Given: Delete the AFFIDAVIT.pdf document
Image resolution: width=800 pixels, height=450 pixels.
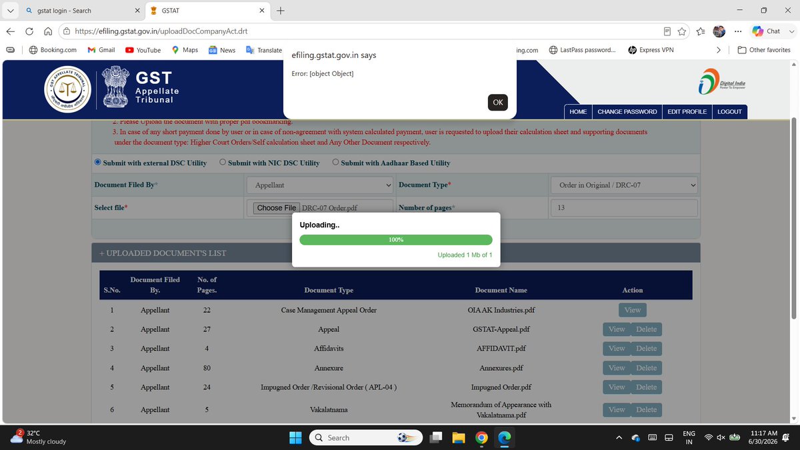Looking at the screenshot, I should click(x=646, y=349).
